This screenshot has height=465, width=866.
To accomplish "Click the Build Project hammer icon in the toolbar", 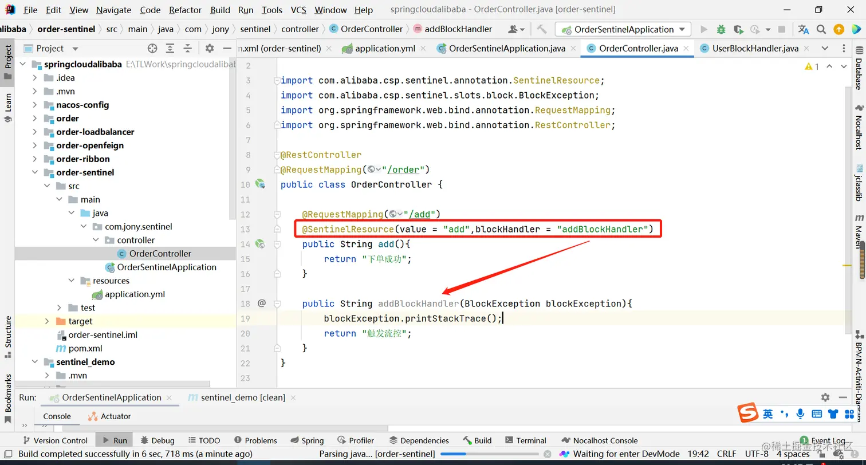I will click(x=541, y=29).
